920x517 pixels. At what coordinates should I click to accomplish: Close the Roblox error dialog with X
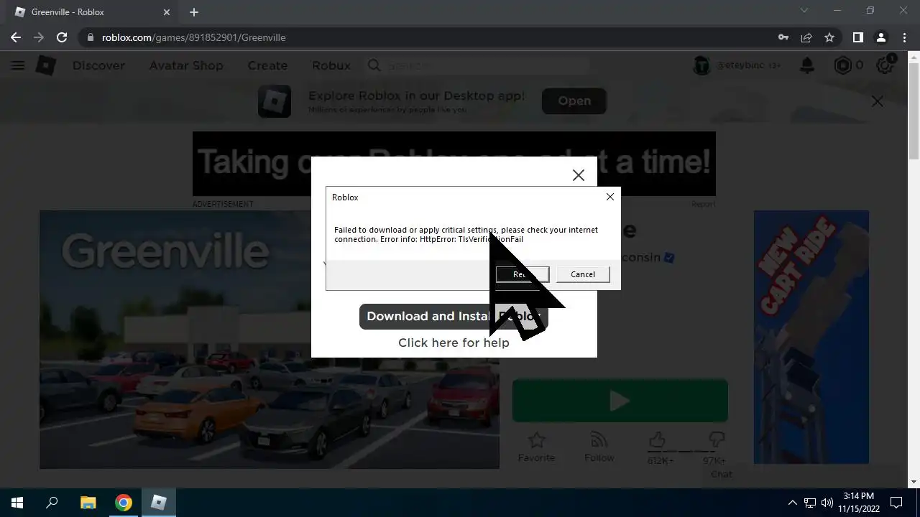[x=609, y=197]
